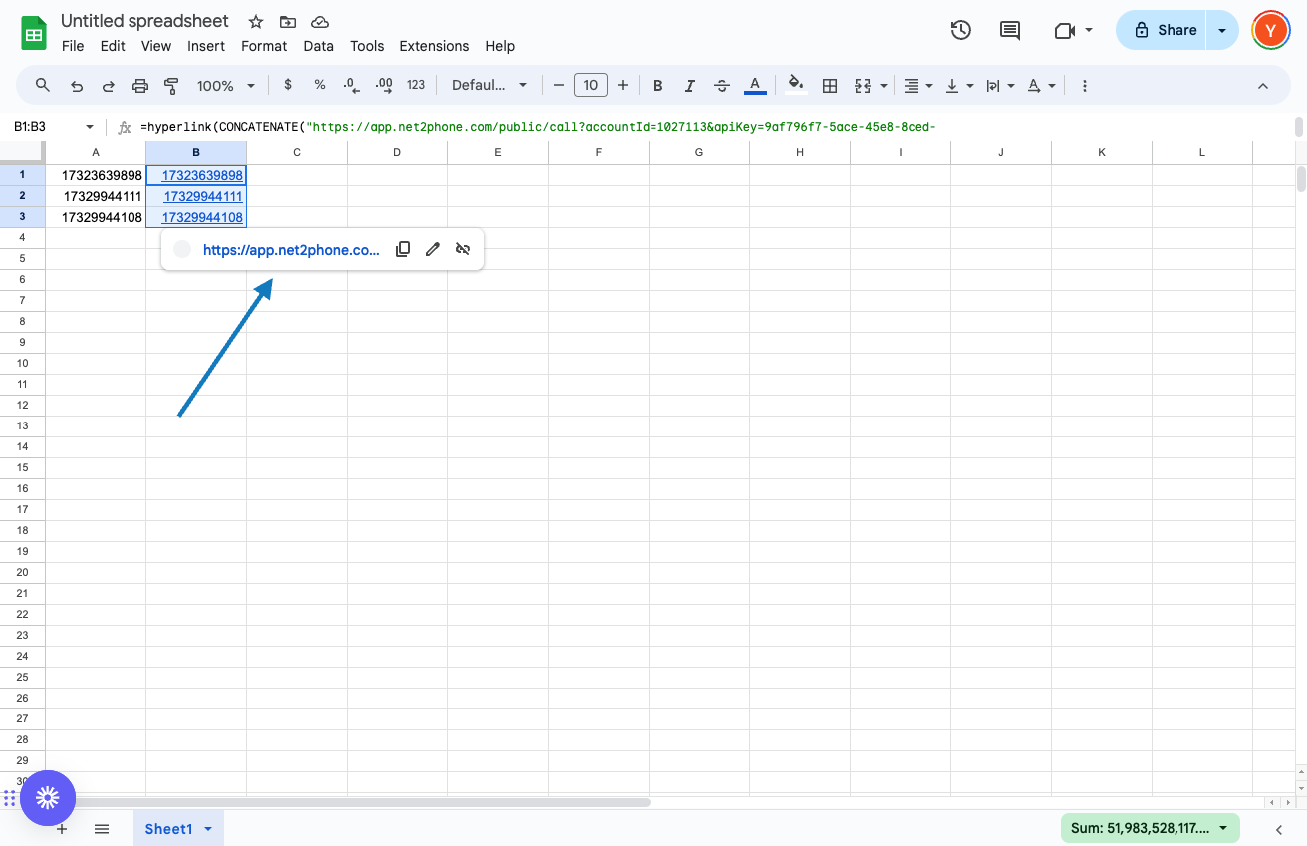Open the Name Box dropdown arrow
1307x846 pixels.
tap(90, 127)
